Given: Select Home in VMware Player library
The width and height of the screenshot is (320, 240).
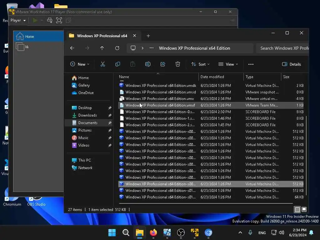Looking at the screenshot, I should coord(38,37).
